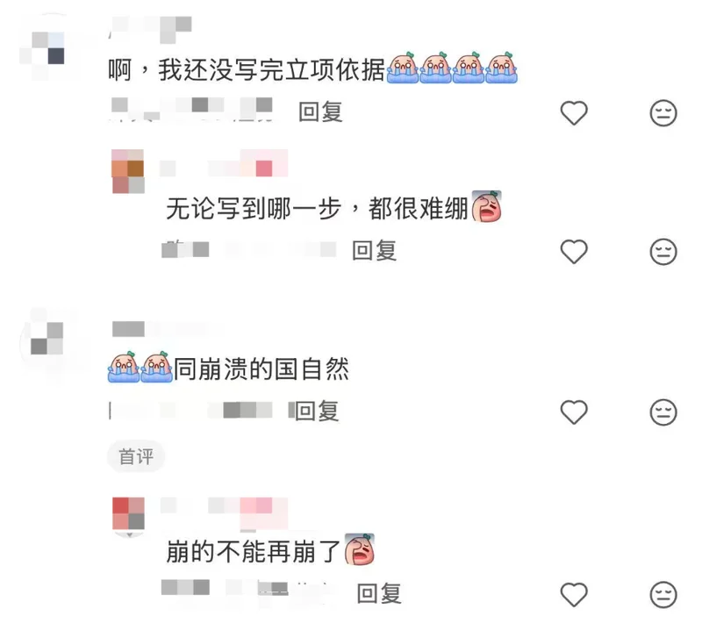Reply to the 都很难绷 comment
This screenshot has width=702, height=623.
pyautogui.click(x=375, y=250)
